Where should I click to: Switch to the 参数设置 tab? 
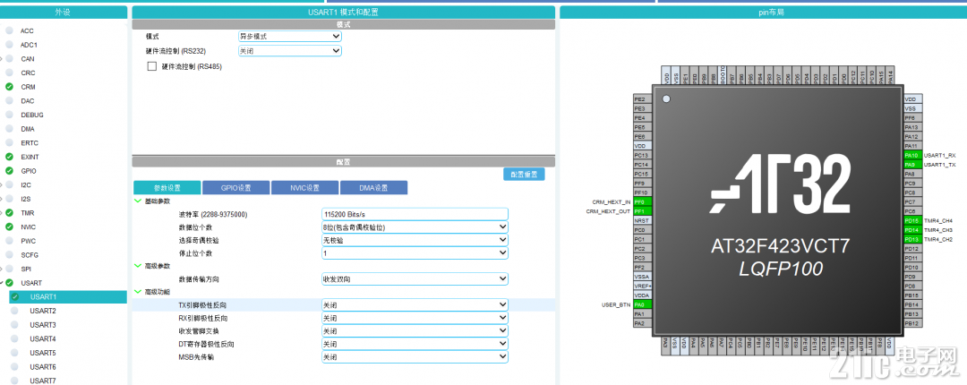[167, 187]
